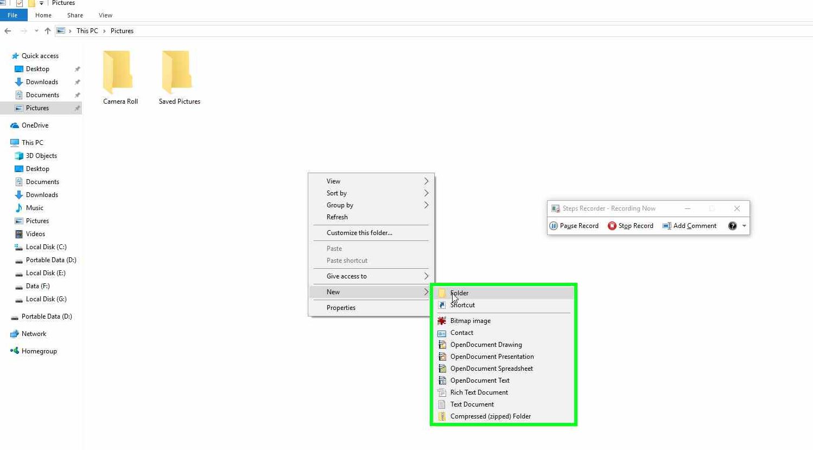Click the Shortcut icon in New submenu
This screenshot has width=813, height=450.
point(442,305)
